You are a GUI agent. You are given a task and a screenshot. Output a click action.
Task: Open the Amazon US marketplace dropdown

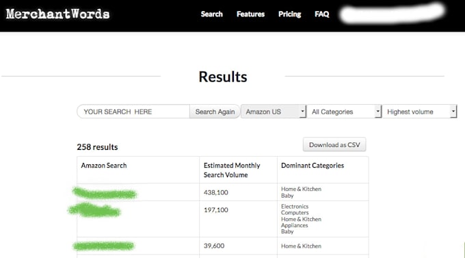(274, 112)
